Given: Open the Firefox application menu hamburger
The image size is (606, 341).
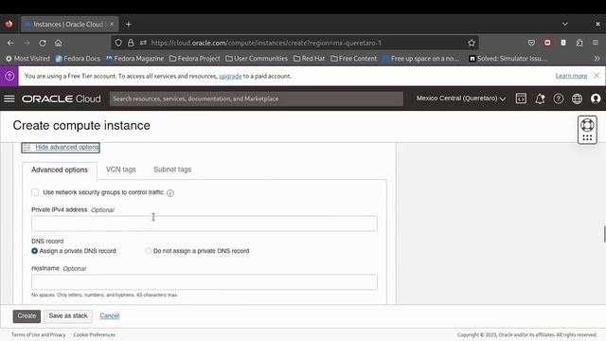Looking at the screenshot, I should 596,43.
